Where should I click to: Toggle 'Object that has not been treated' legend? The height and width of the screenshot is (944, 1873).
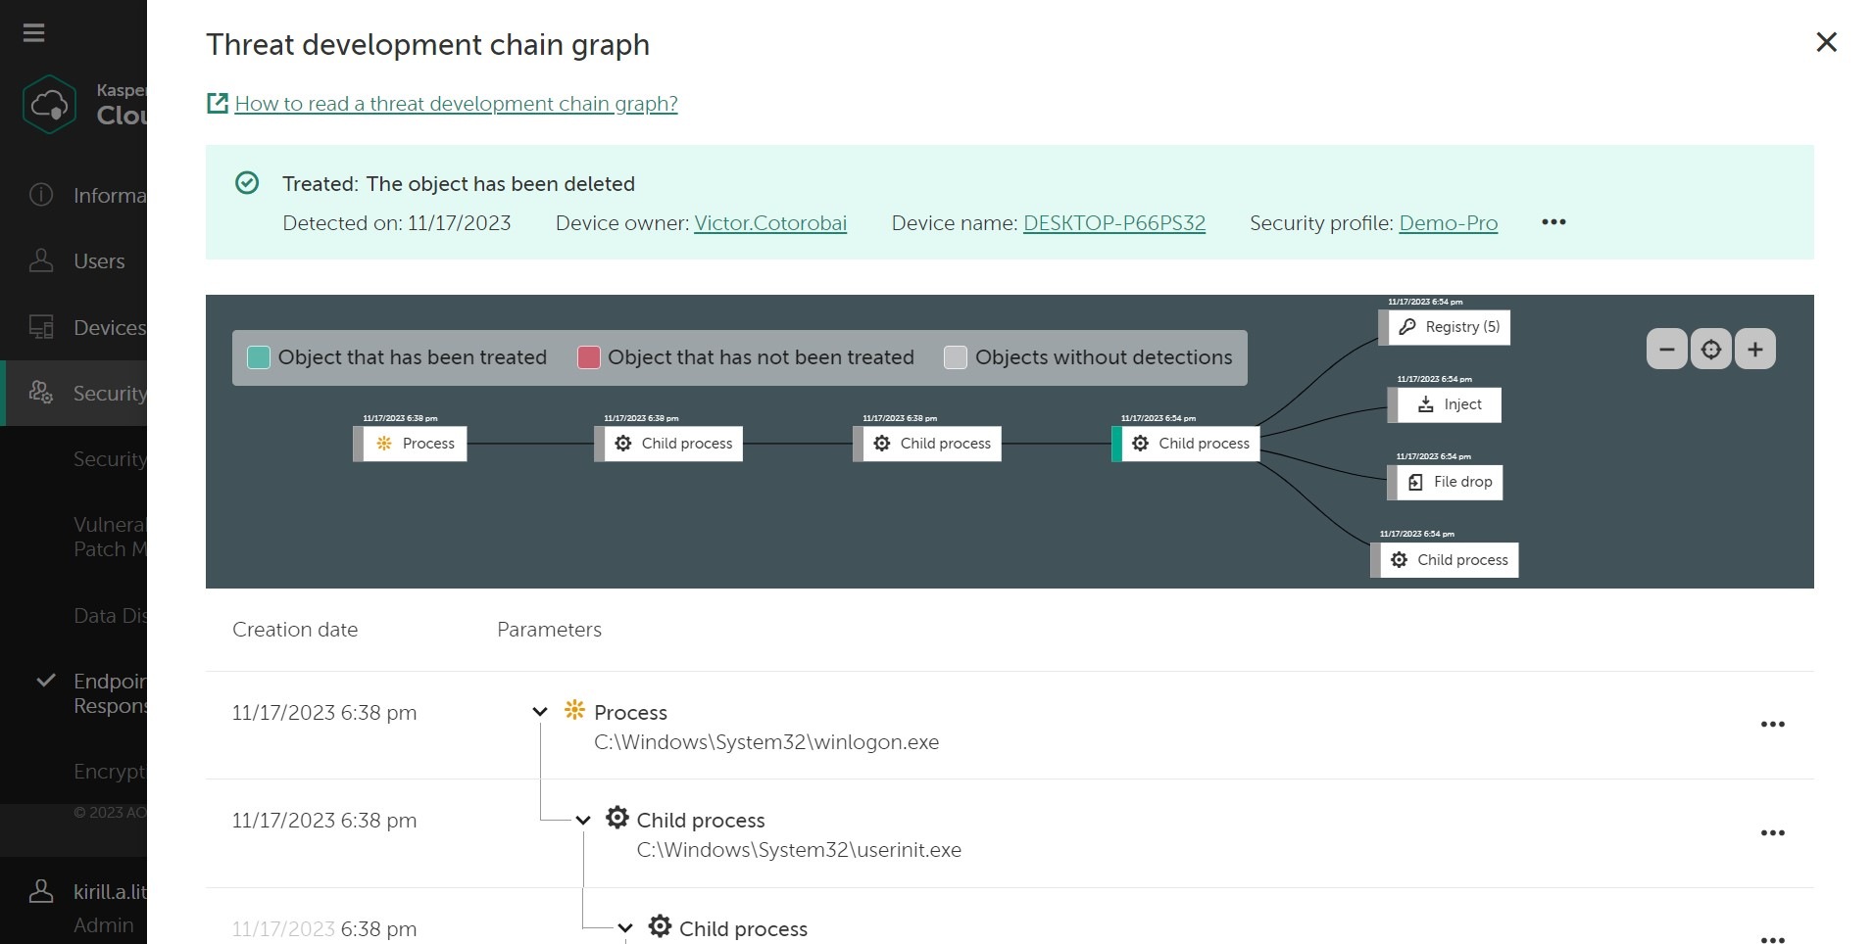tap(588, 357)
